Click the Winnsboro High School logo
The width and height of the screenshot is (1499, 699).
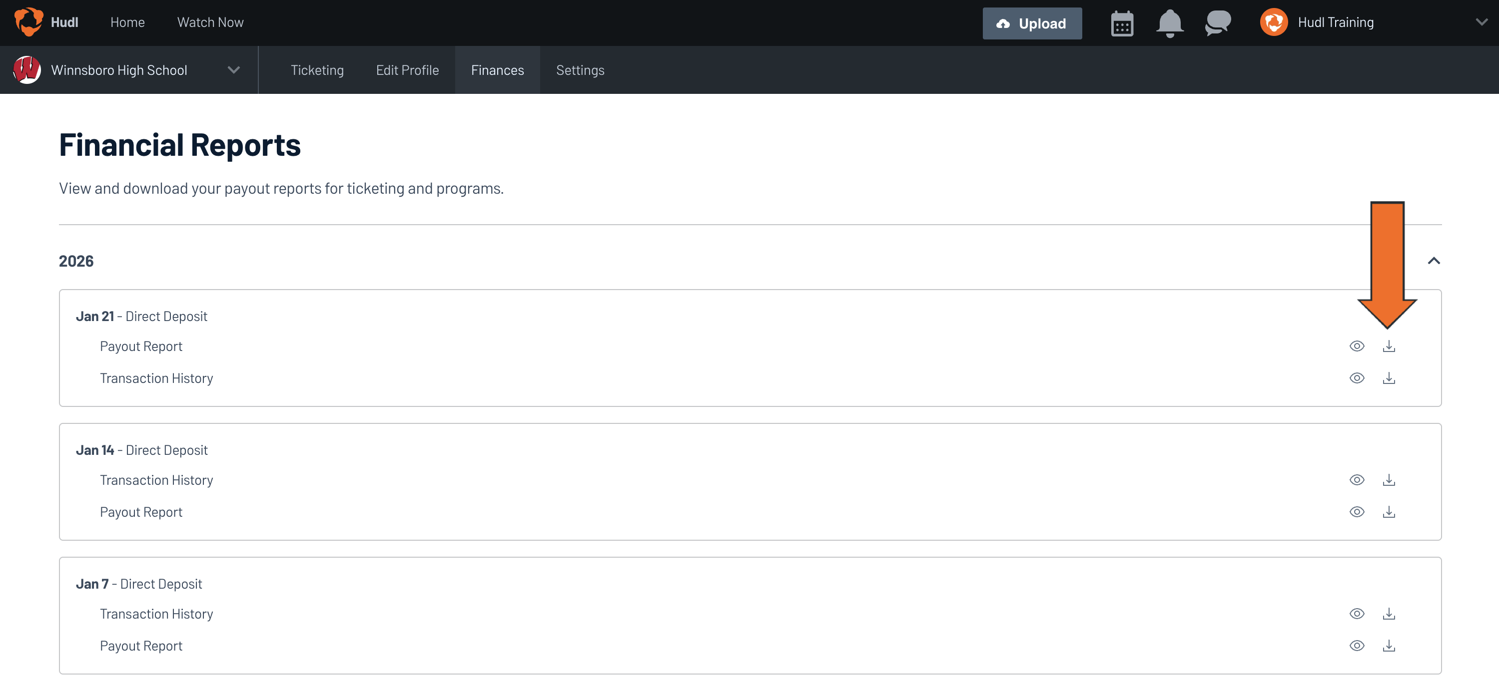(x=27, y=70)
